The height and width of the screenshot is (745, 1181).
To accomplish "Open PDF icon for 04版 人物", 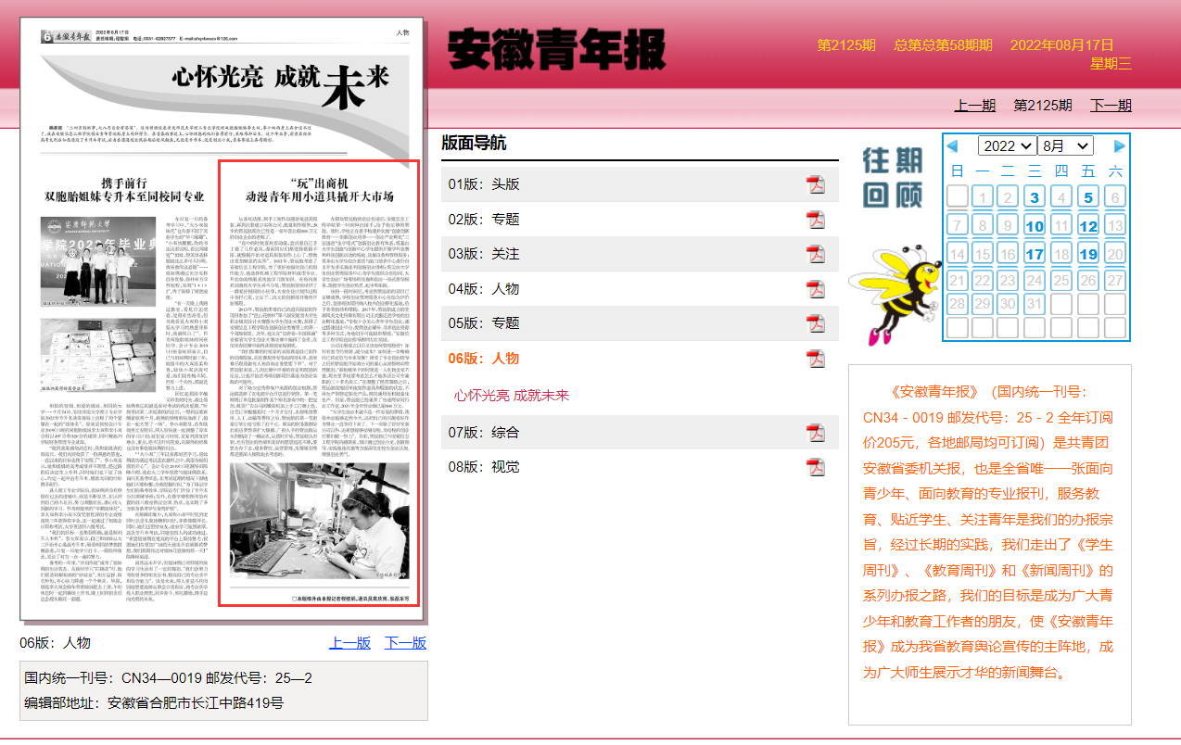I will pyautogui.click(x=815, y=289).
